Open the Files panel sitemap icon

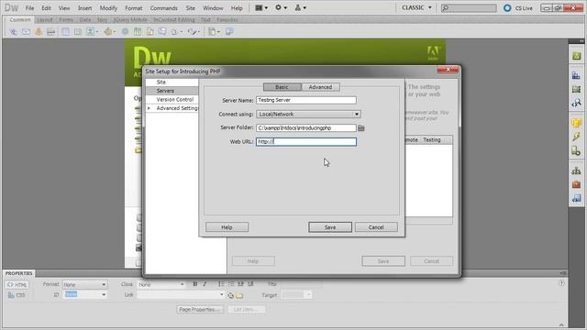[576, 170]
